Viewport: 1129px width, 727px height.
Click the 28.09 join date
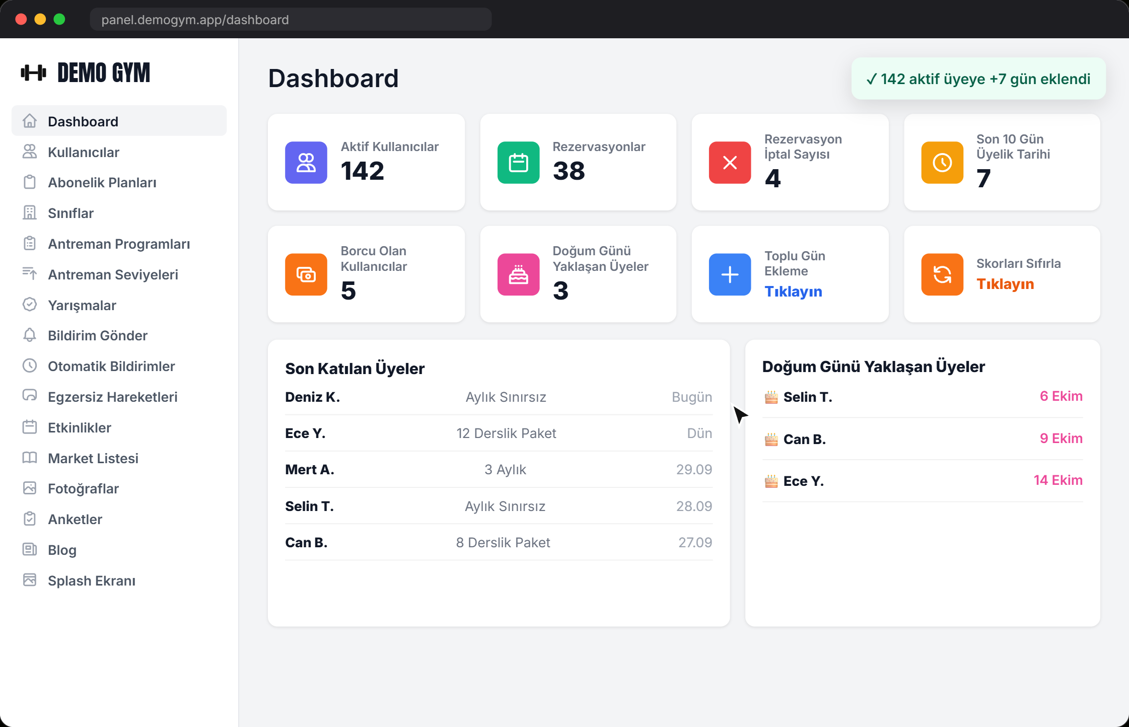[694, 506]
